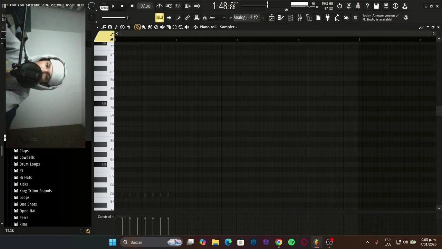442x249 pixels.
Task: Select the Select tool in piano roll
Action: [175, 27]
